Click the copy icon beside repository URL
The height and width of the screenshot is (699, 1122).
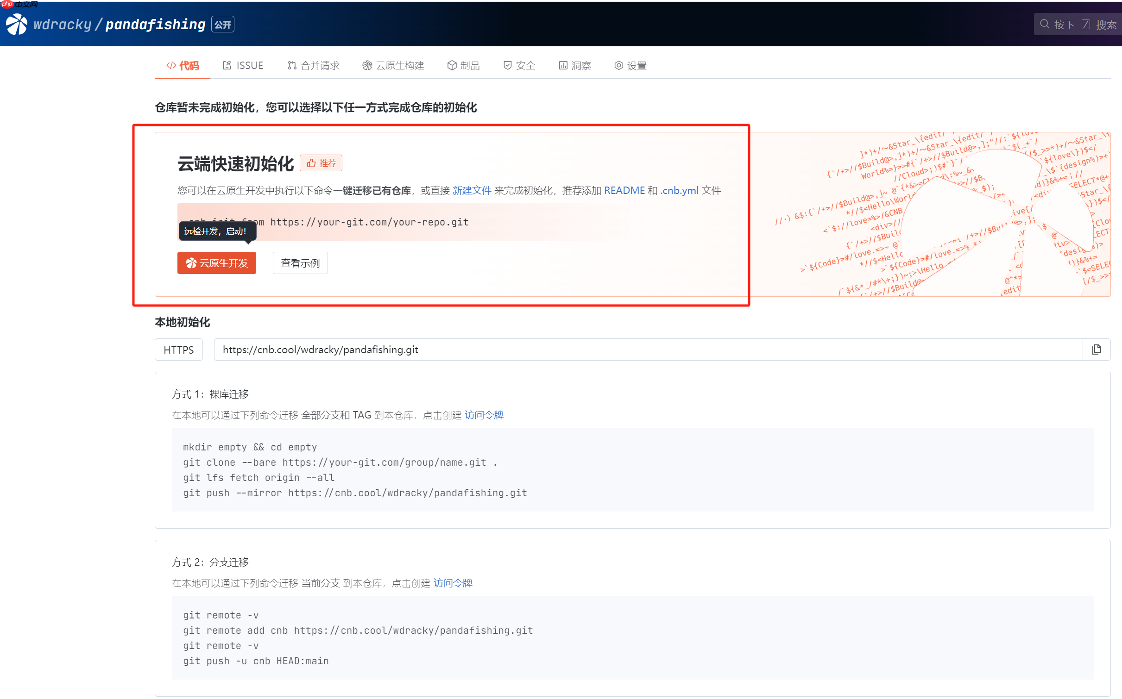coord(1097,349)
